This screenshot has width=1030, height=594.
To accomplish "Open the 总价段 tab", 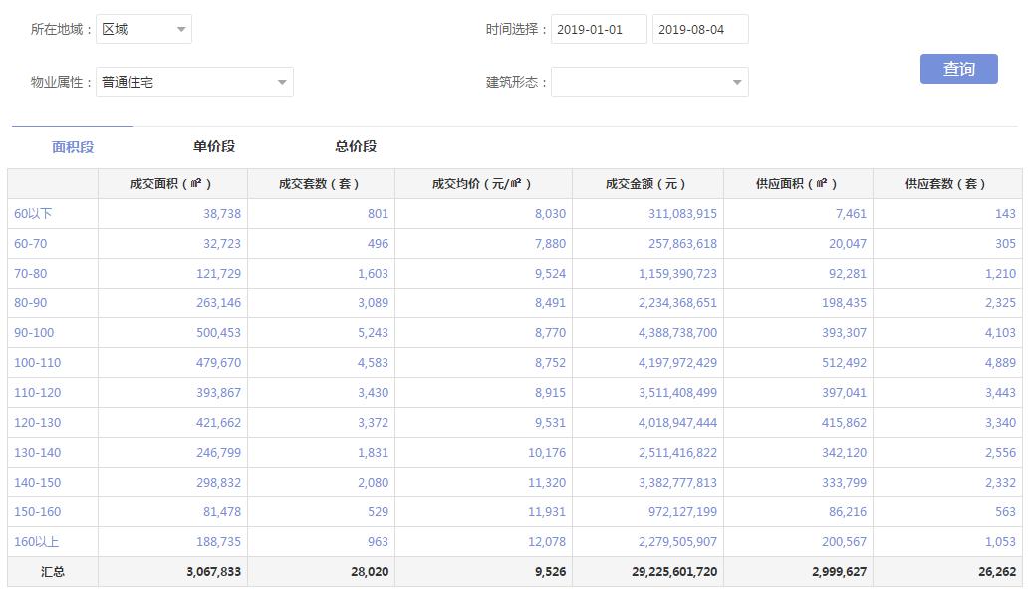I will point(356,147).
